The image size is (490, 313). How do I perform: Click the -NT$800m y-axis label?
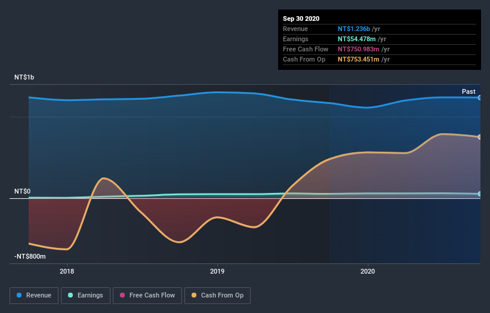click(30, 256)
